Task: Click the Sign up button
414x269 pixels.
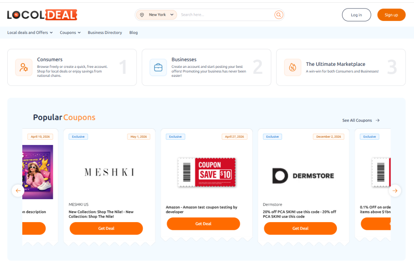Action: coord(391,15)
